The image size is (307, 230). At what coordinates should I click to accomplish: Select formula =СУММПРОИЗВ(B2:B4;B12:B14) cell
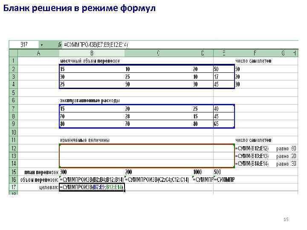pyautogui.click(x=92, y=180)
